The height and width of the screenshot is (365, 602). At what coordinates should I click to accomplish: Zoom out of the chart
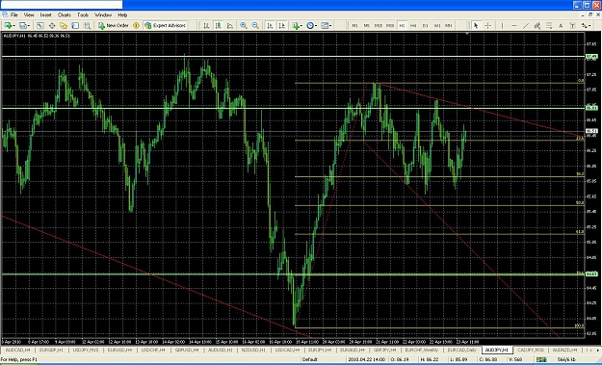(x=255, y=25)
